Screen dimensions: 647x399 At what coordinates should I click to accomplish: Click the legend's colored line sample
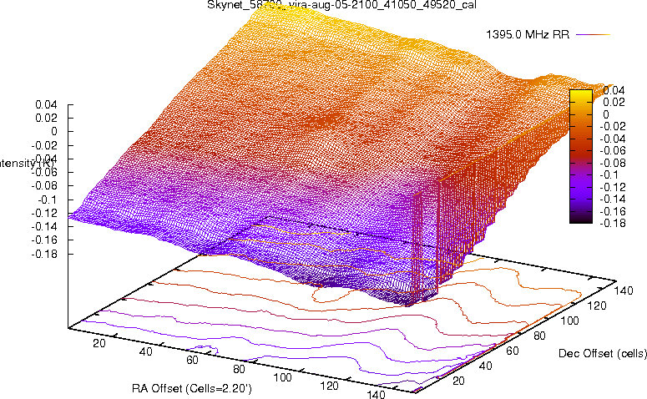point(593,35)
